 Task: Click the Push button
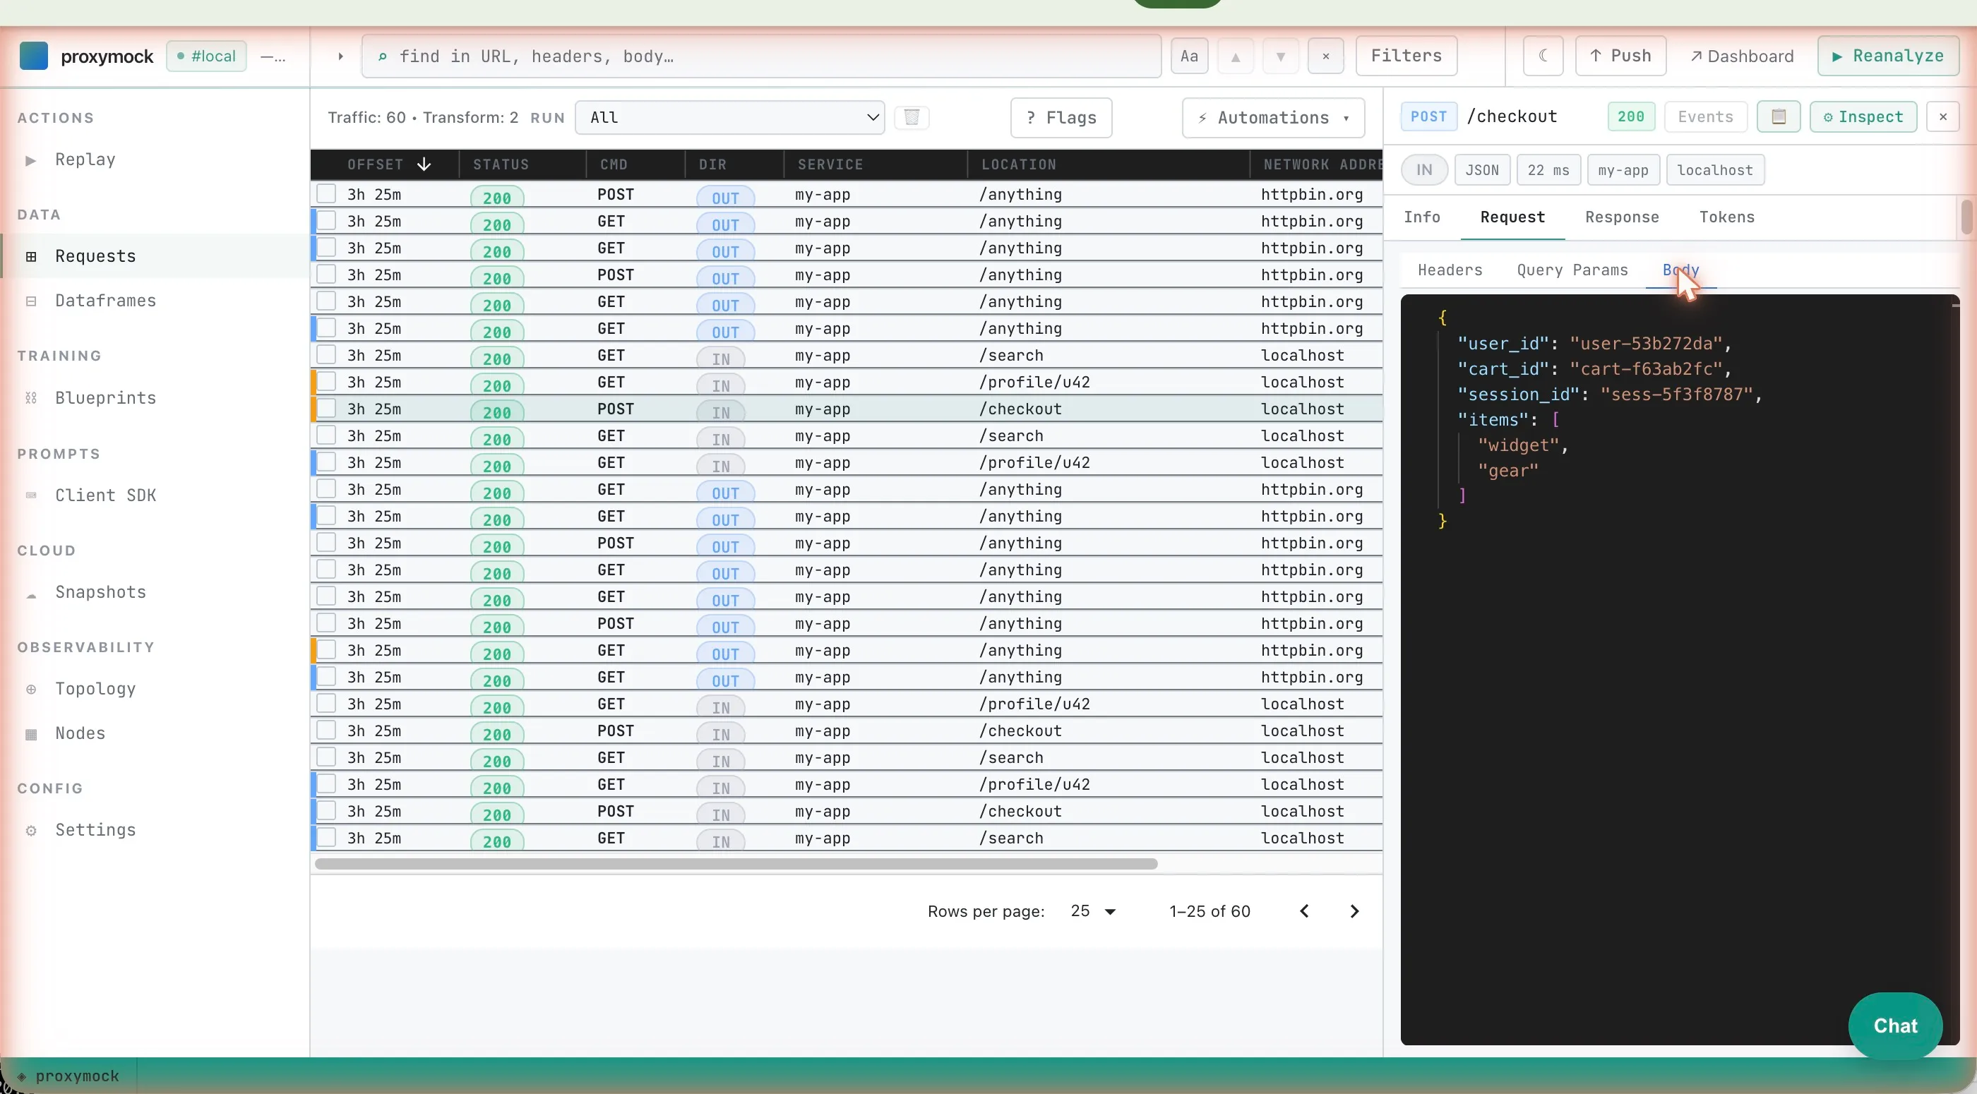tap(1620, 56)
